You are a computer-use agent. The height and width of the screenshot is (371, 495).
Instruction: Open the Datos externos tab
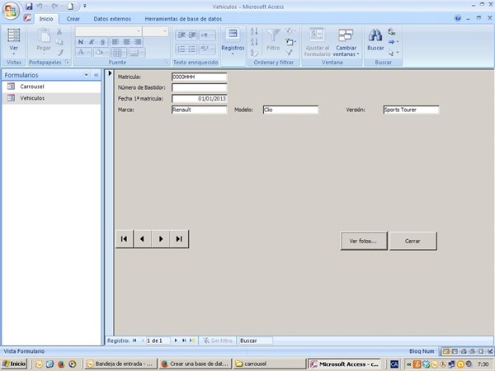111,18
